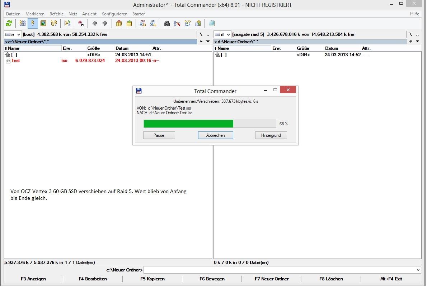The height and width of the screenshot is (289, 427).
Task: Select the red Test file row
Action: 108,61
